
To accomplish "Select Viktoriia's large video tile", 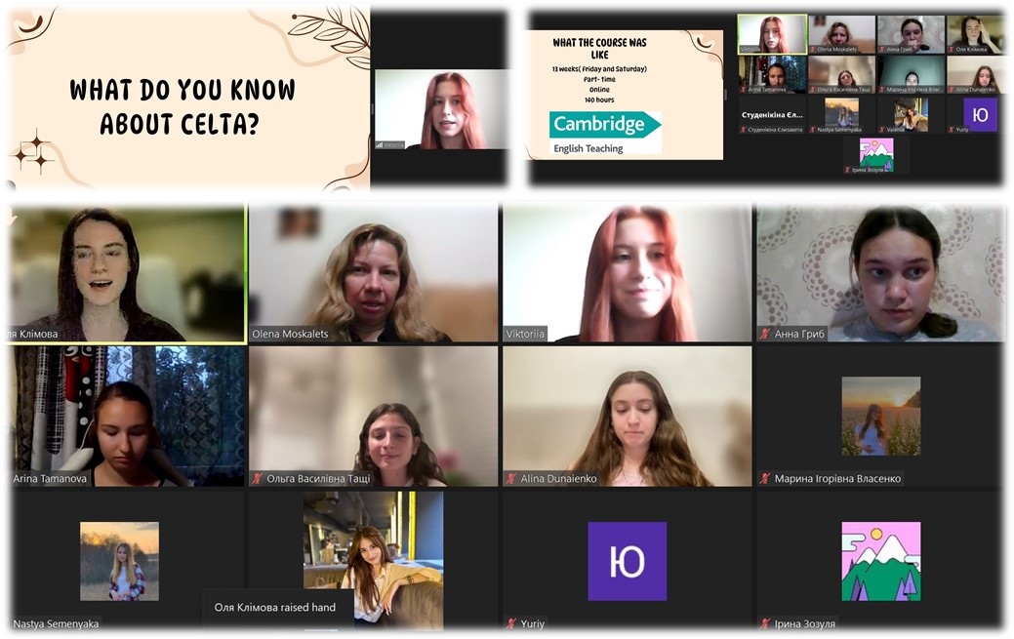I will [627, 273].
